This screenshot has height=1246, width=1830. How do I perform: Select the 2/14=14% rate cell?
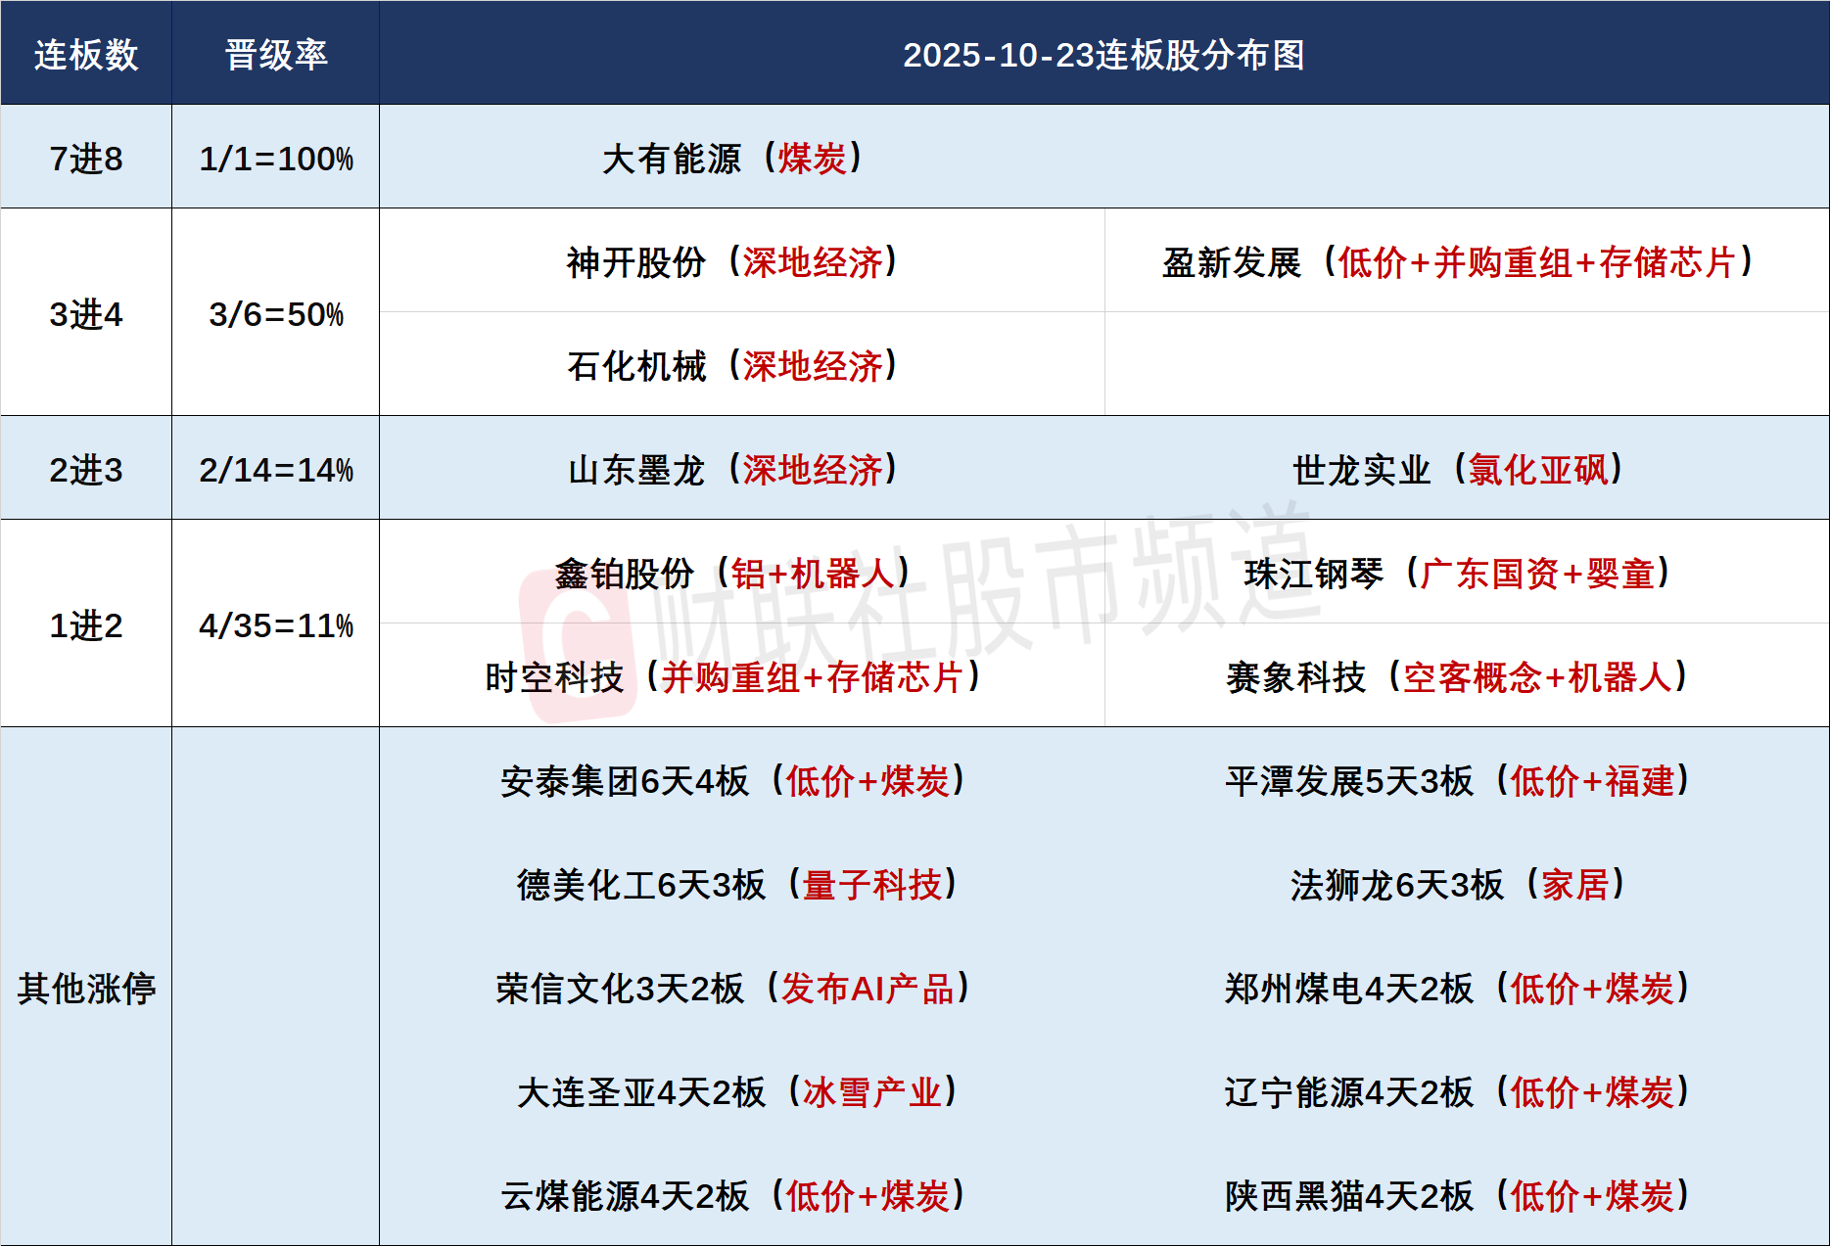[276, 470]
